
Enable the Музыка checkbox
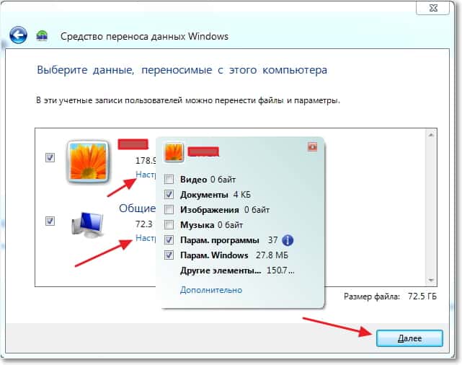pos(169,225)
